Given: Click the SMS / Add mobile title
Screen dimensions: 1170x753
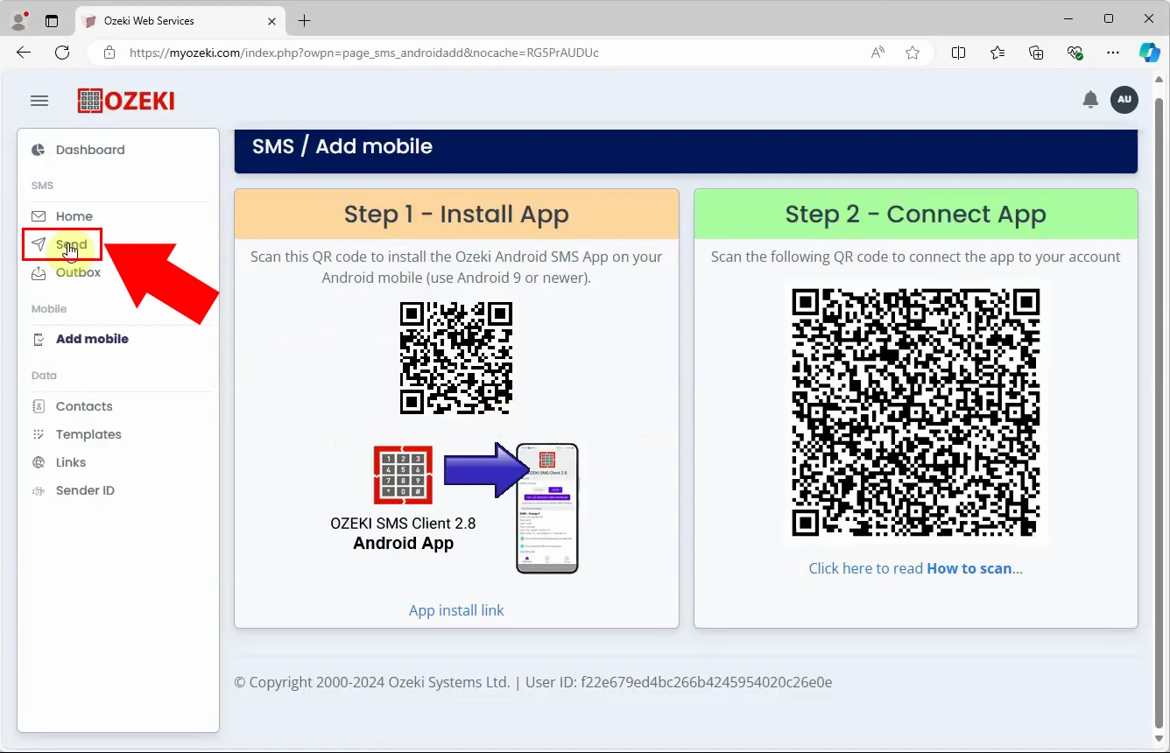Looking at the screenshot, I should 342,146.
